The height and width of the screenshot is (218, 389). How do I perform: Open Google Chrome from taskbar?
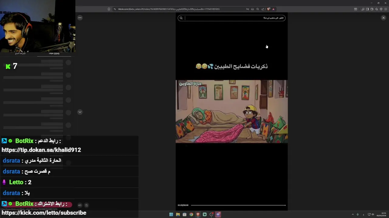click(191, 214)
